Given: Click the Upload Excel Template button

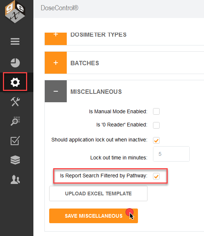Looking at the screenshot, I should coord(98,193).
